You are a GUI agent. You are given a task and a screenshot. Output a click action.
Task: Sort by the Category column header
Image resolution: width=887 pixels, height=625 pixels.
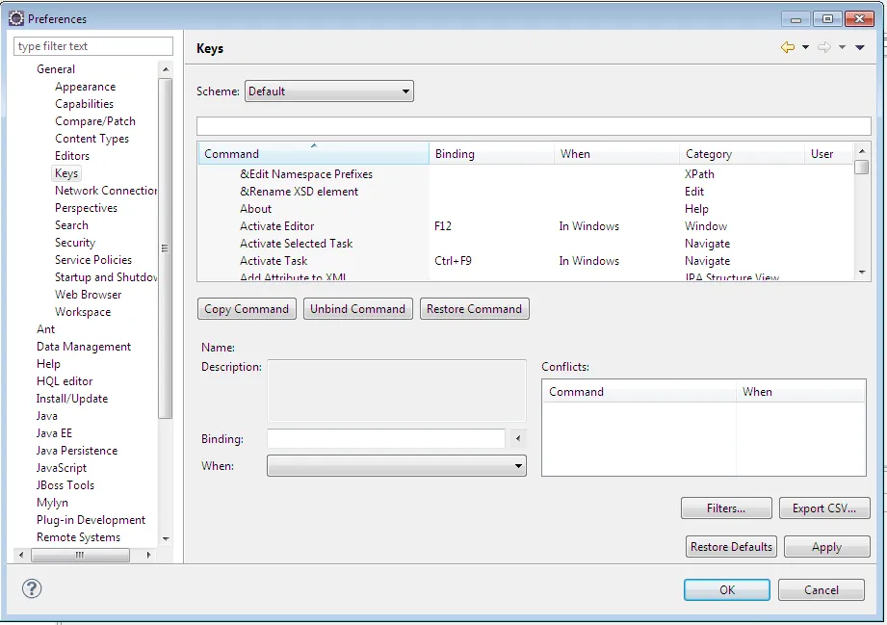pyautogui.click(x=741, y=153)
